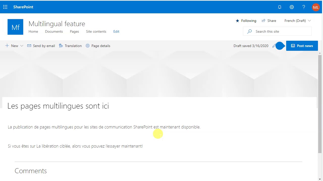This screenshot has width=323, height=181.
Task: Click the 'Draft saved 3/16/2020' status text
Action: pyautogui.click(x=251, y=46)
